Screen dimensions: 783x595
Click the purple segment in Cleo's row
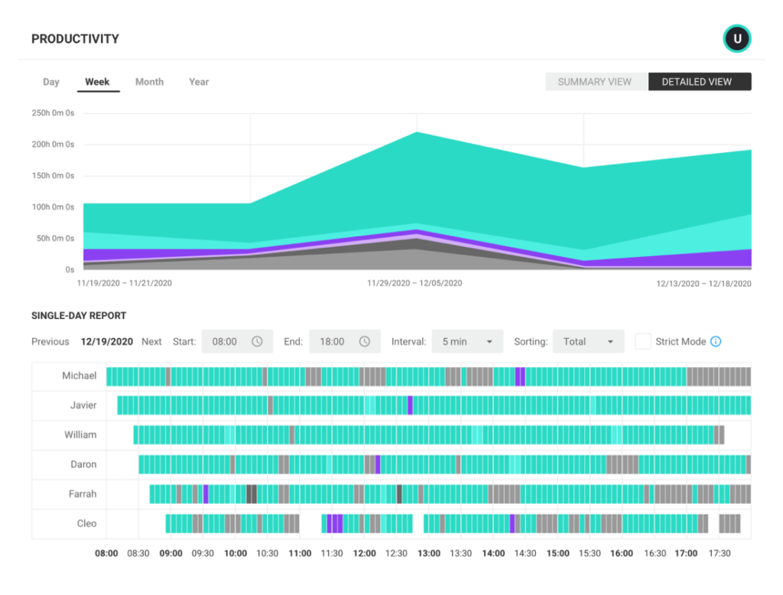(333, 524)
